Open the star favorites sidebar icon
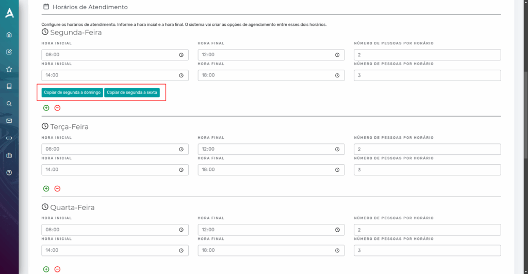This screenshot has width=528, height=274. [9, 69]
